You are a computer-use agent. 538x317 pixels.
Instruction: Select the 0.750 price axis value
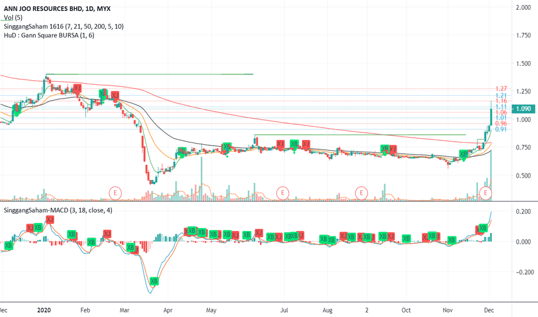524,148
